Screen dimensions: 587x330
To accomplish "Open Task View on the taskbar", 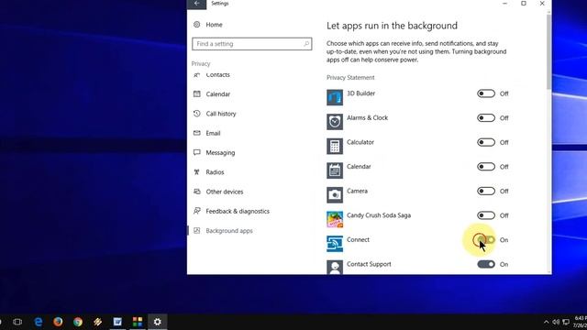I will click(x=17, y=322).
